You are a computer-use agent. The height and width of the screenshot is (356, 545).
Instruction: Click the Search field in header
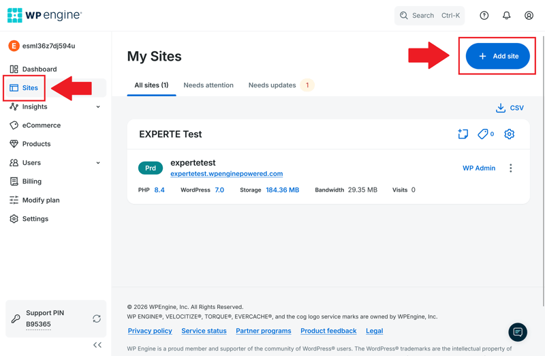tap(429, 15)
